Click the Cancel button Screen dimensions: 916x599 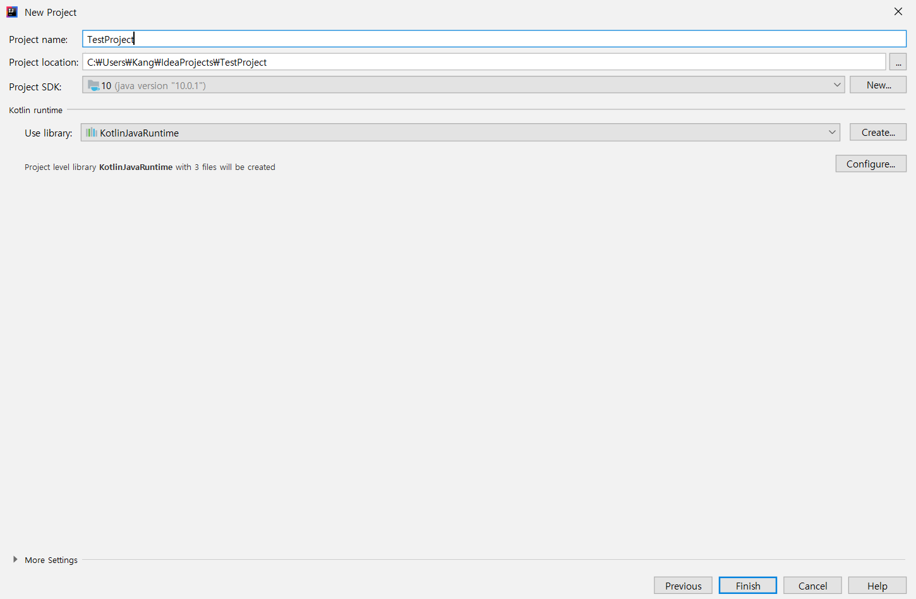(812, 586)
